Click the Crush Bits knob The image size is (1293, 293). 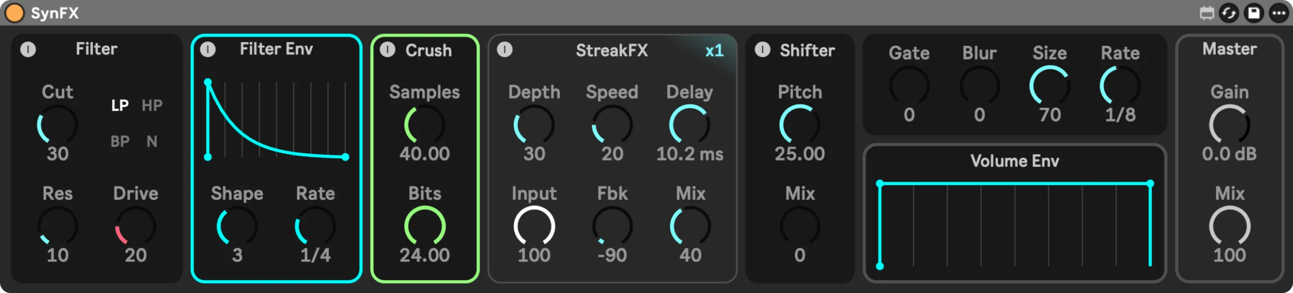point(425,226)
